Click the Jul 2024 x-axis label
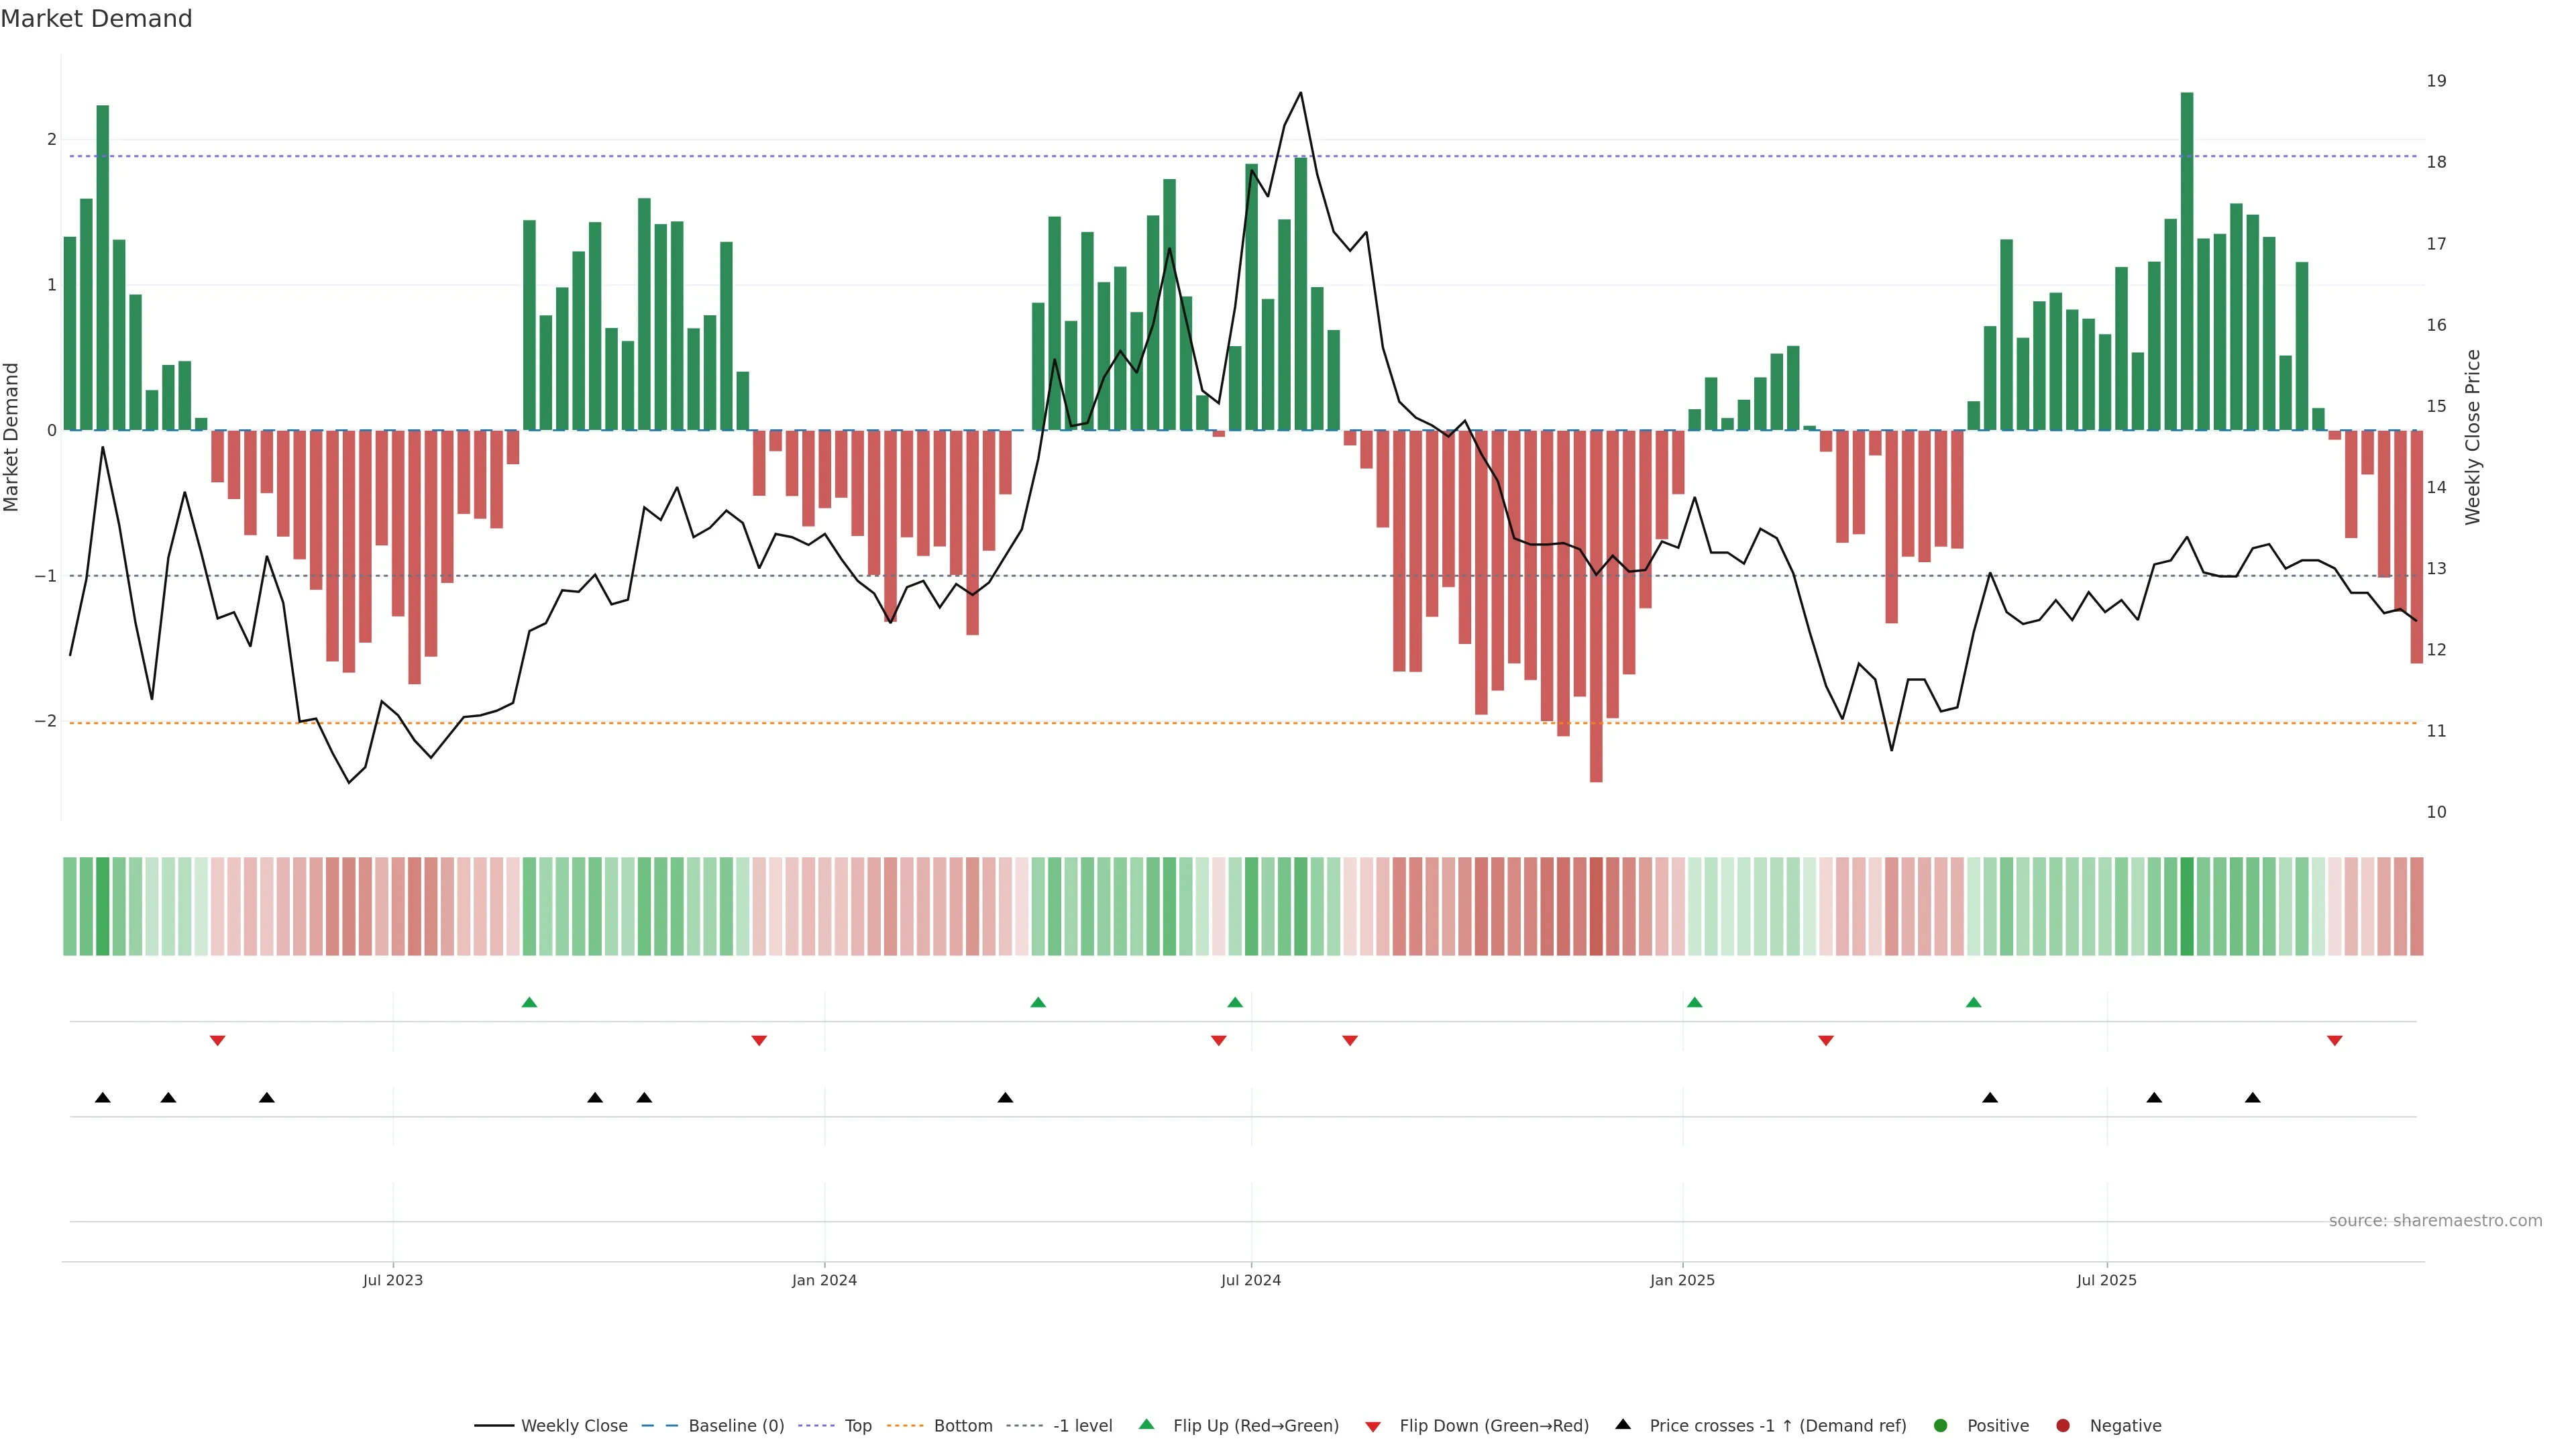This screenshot has width=2576, height=1449. coord(1250,1280)
